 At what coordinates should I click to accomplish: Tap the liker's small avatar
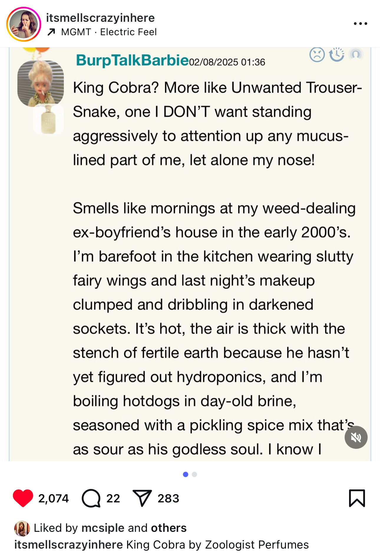click(x=22, y=528)
